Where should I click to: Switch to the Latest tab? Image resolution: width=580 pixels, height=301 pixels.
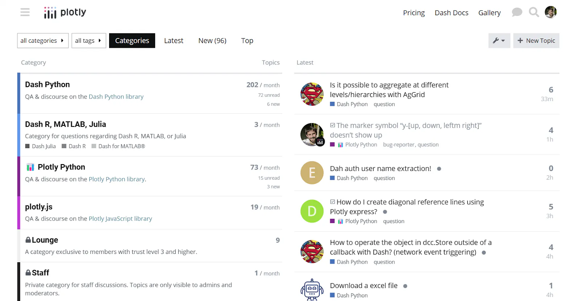174,41
